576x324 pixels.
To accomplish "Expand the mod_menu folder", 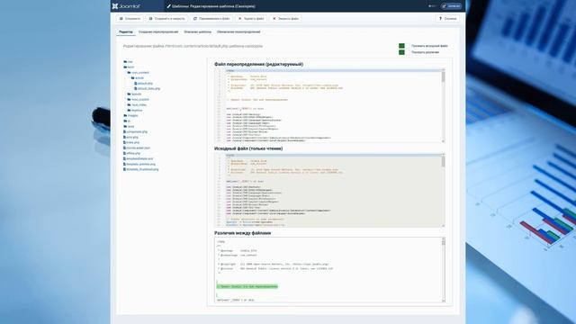I will click(137, 105).
